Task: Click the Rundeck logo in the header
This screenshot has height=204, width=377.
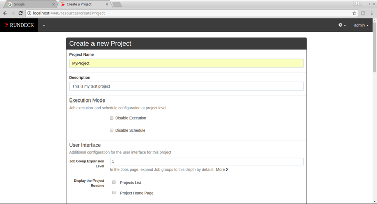Action: (x=19, y=25)
